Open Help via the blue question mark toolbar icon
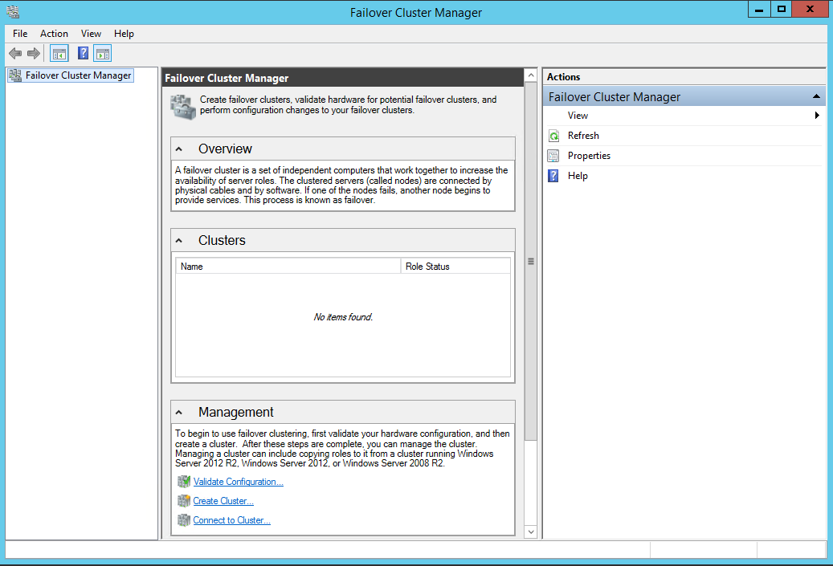The width and height of the screenshot is (833, 566). coord(83,53)
